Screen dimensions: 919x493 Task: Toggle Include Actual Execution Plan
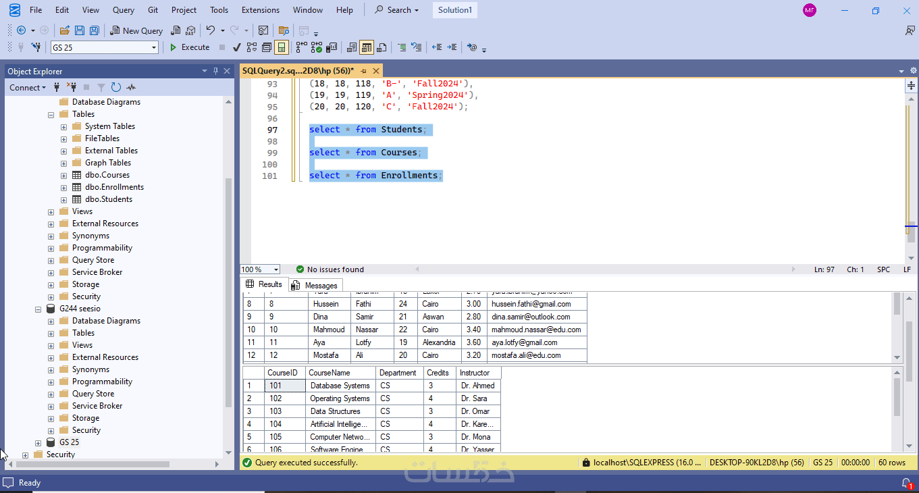[300, 47]
